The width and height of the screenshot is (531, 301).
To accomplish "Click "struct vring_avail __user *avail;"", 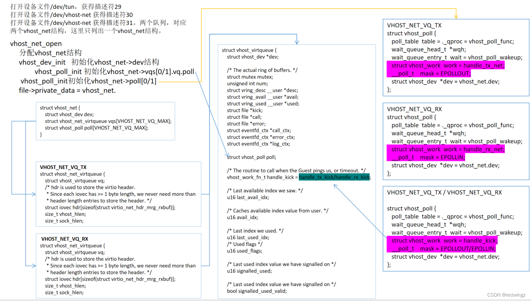I will [x=263, y=97].
